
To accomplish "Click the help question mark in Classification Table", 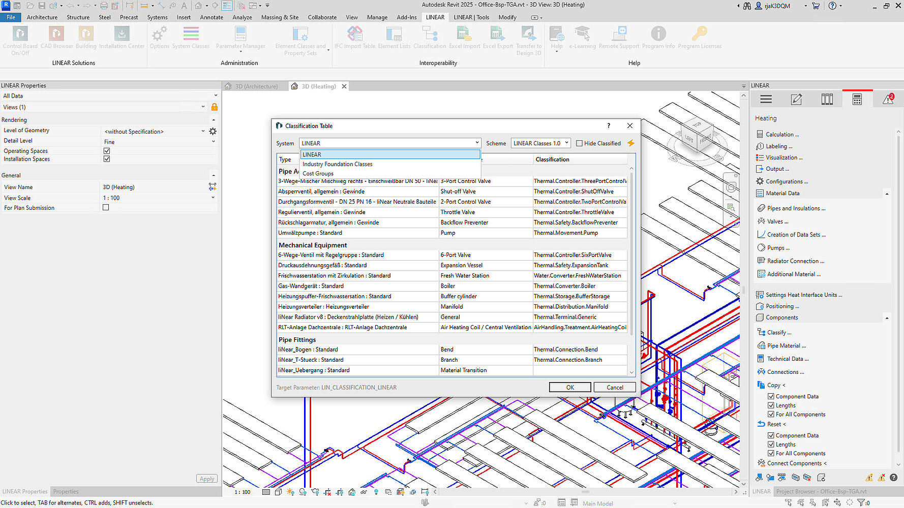I will tap(609, 125).
